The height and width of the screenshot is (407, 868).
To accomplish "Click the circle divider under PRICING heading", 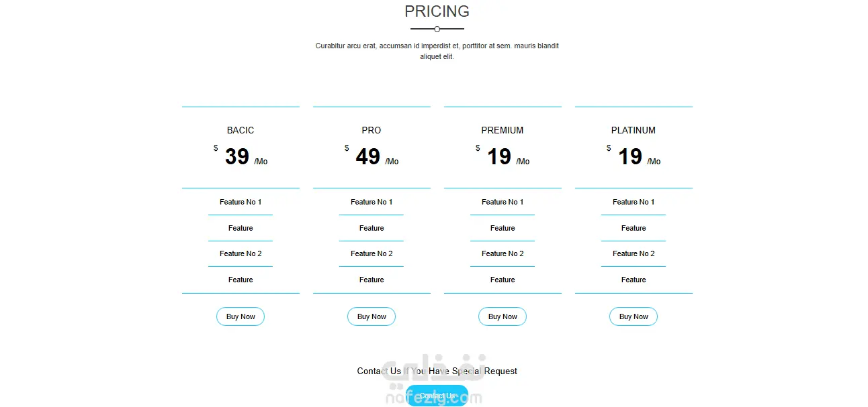I will click(x=437, y=29).
